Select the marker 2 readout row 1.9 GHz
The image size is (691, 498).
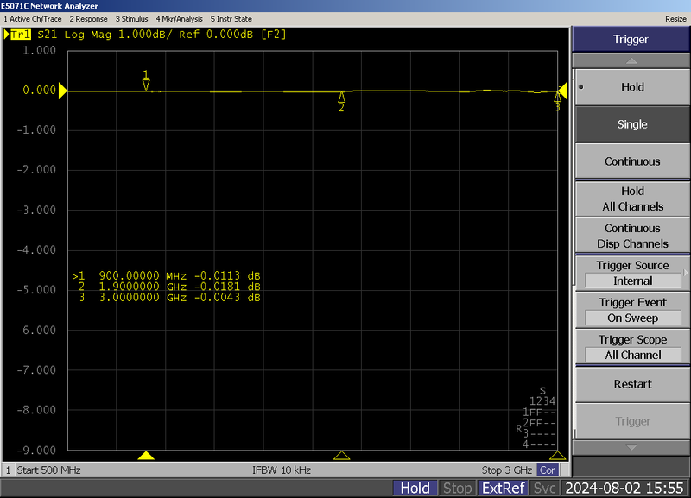click(x=168, y=287)
